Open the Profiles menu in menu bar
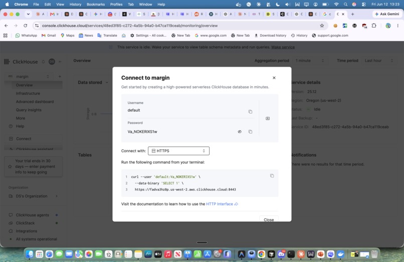Screen dimensions: 404x262 click(x=116, y=5)
